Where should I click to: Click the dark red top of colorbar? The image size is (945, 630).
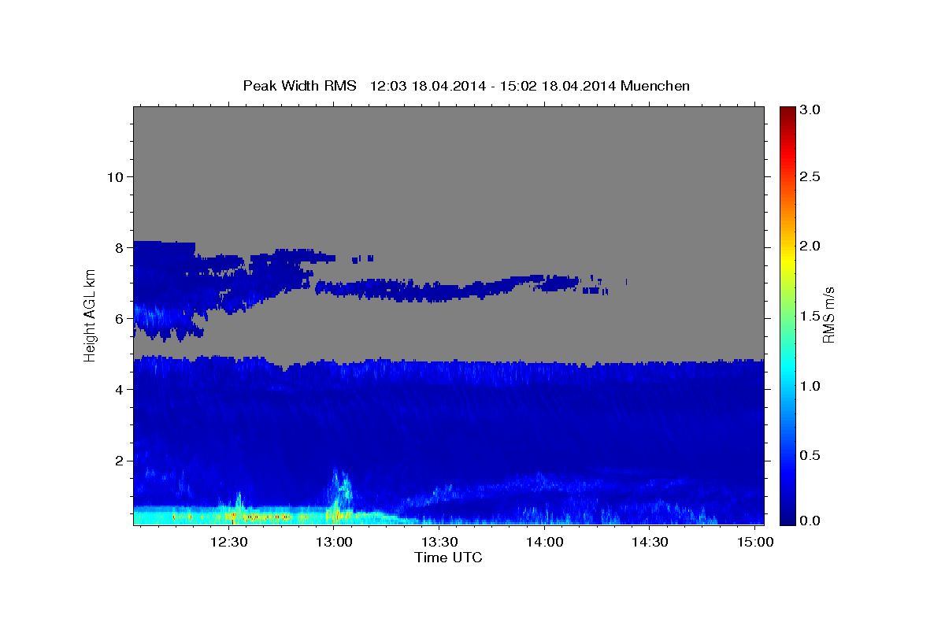787,112
